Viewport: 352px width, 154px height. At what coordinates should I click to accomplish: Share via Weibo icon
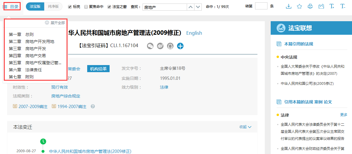click(x=160, y=46)
